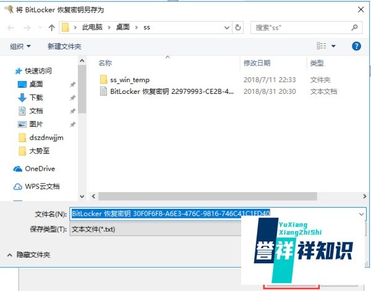Click the pin icon next to 文档
The image size is (371, 291).
tap(72, 111)
